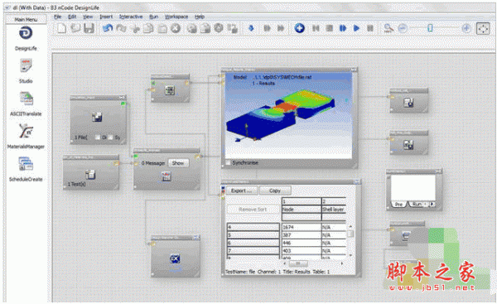This screenshot has height=304, width=497.
Task: Launch ScheduleCreate icon
Action: (26, 164)
